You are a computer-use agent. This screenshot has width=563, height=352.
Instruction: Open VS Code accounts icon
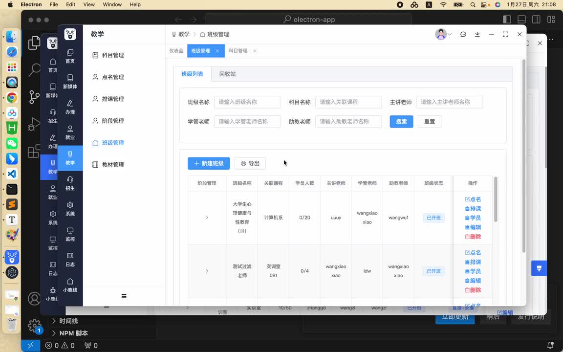35,299
